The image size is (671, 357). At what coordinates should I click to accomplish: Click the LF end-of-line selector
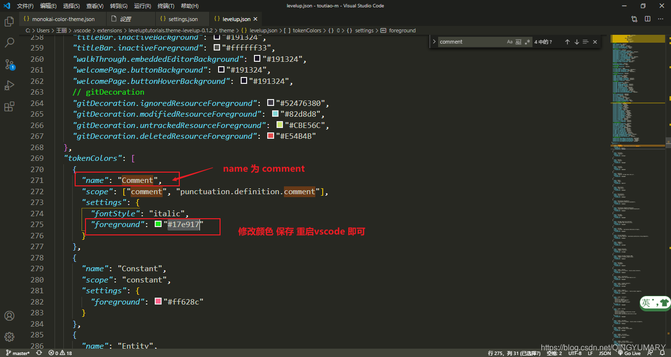(x=590, y=353)
